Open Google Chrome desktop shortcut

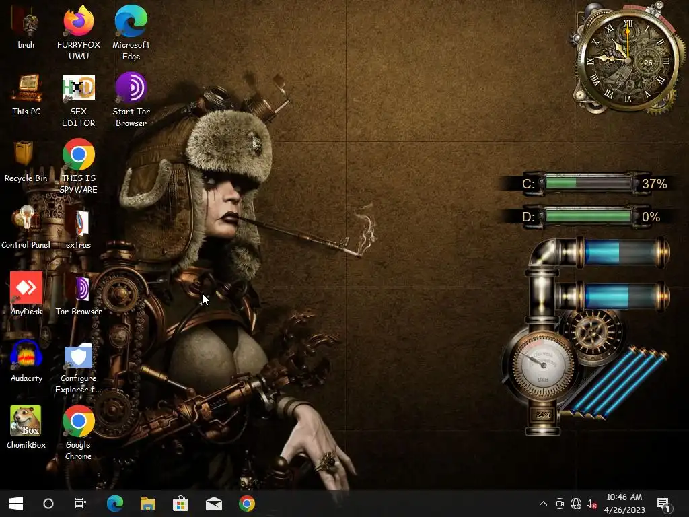(x=78, y=433)
